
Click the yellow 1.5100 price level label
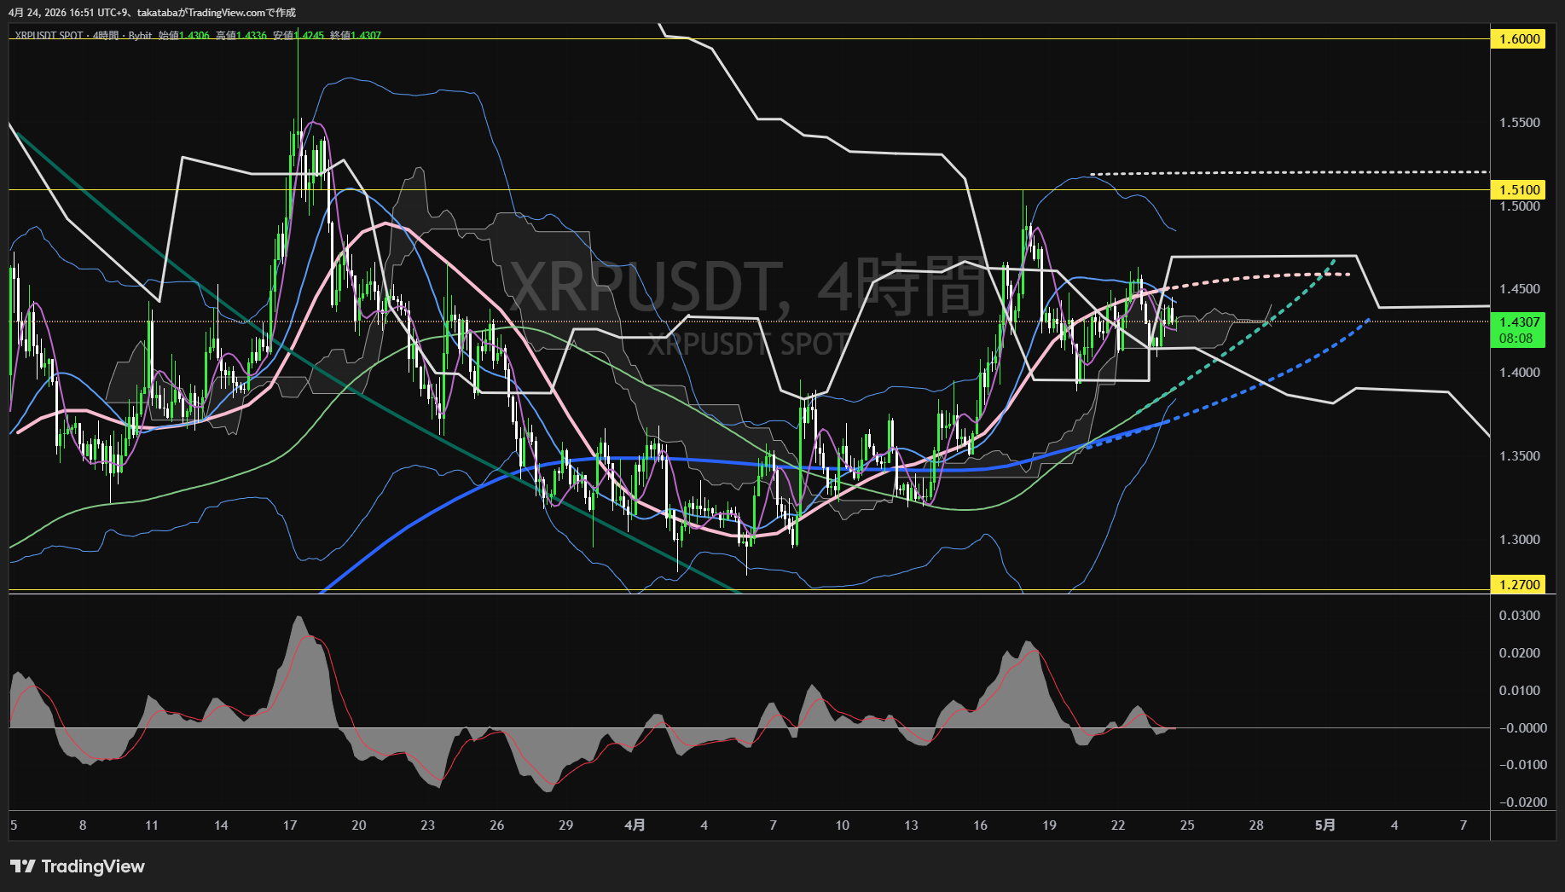click(x=1519, y=190)
